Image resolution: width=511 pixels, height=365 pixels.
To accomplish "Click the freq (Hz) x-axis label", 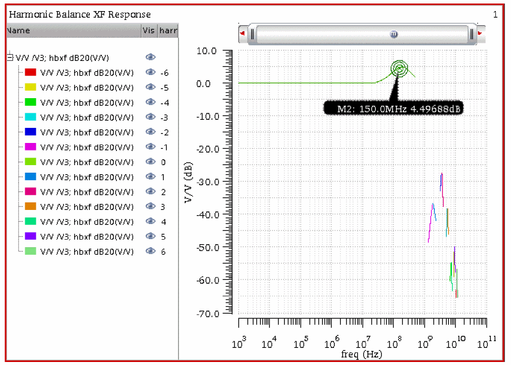I will (x=361, y=353).
